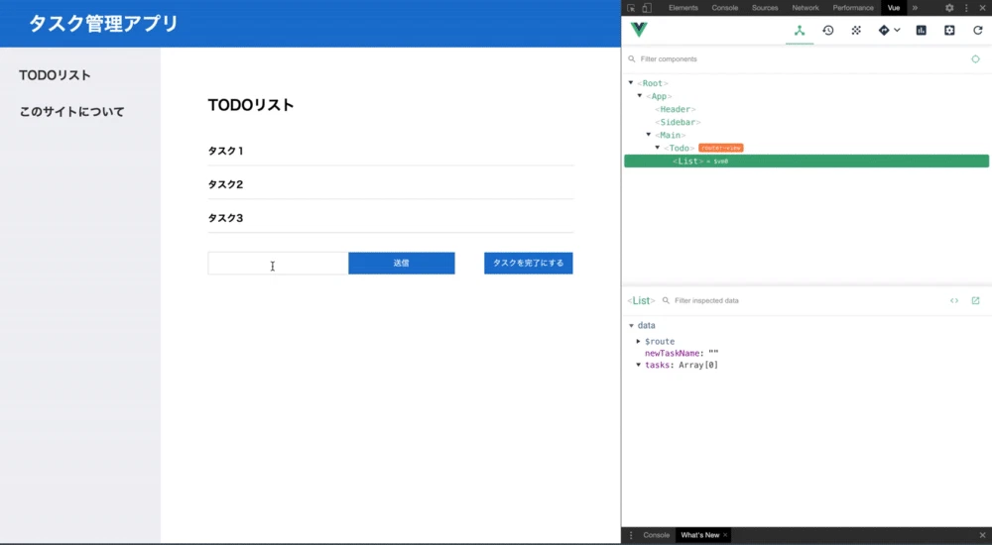Open the Vue devtools settings icon
The width and height of the screenshot is (992, 545).
[949, 31]
